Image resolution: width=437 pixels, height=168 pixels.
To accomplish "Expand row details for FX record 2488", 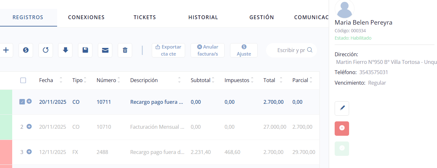I will coord(29,152).
